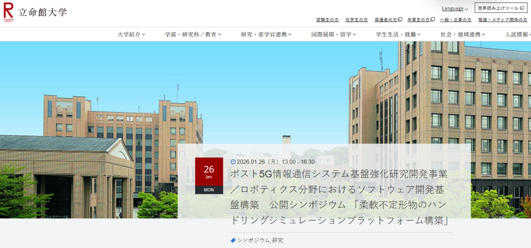Open the 国際展開・留学 navigation menu
The image size is (531, 248).
pyautogui.click(x=334, y=35)
